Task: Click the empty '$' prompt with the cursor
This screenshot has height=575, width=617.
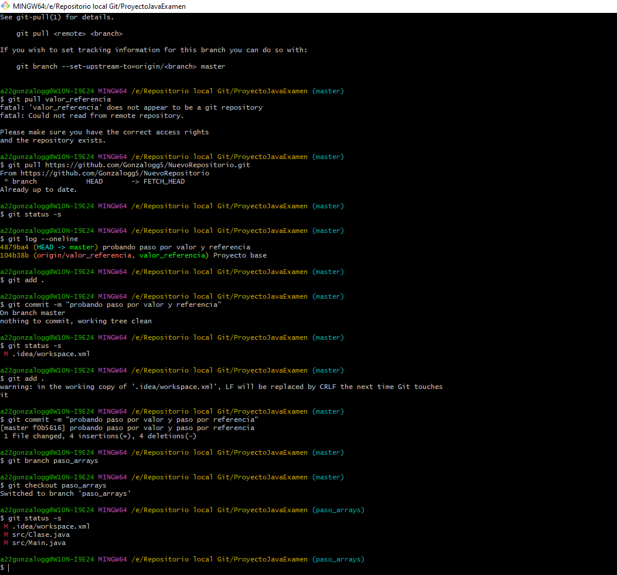Action: 4,568
